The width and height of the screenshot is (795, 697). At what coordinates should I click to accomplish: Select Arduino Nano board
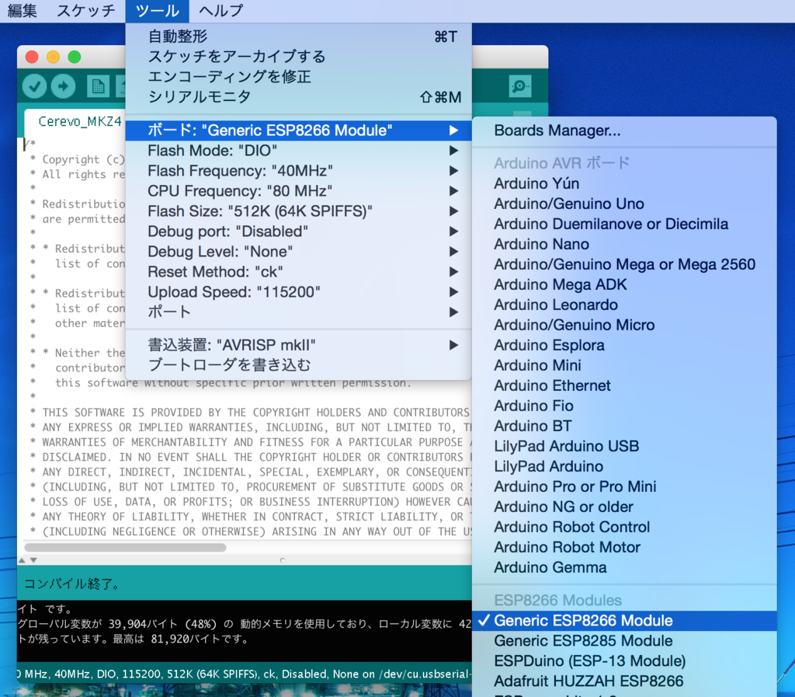624,245
